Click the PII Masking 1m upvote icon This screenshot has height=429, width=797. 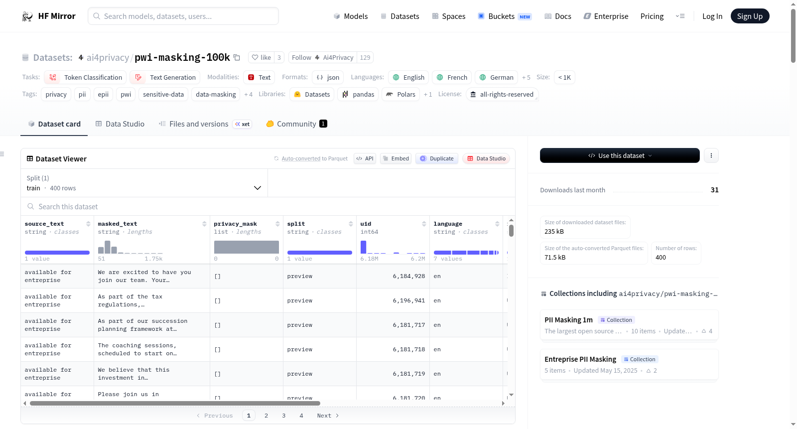[704, 331]
